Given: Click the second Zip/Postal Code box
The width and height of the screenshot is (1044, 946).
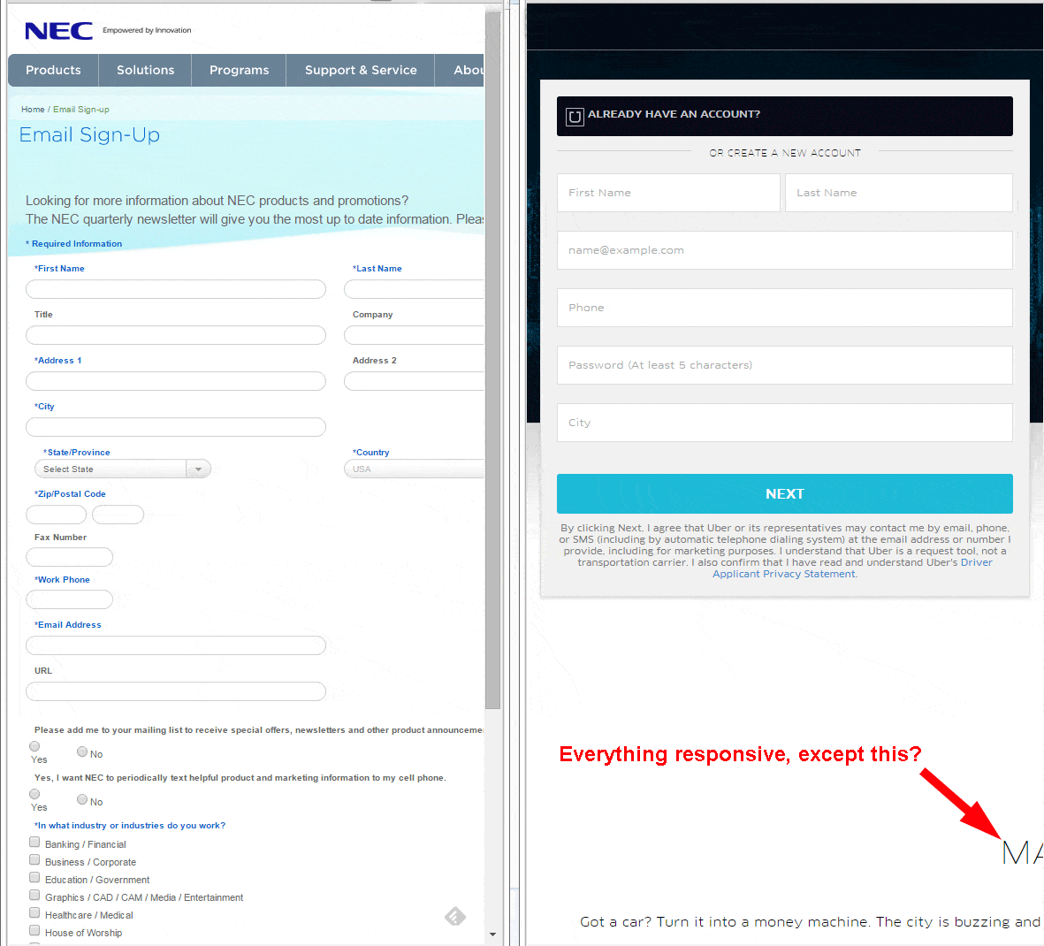Looking at the screenshot, I should point(118,515).
